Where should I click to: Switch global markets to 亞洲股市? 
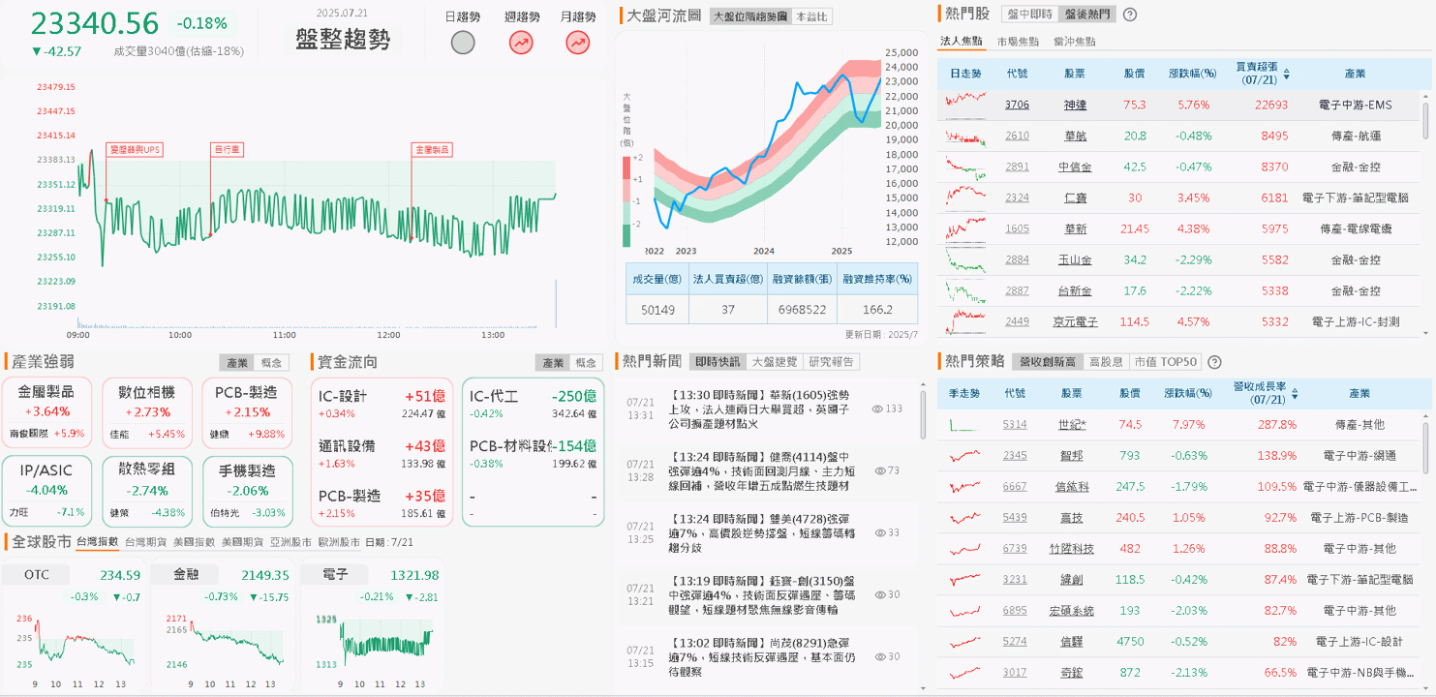[x=291, y=542]
